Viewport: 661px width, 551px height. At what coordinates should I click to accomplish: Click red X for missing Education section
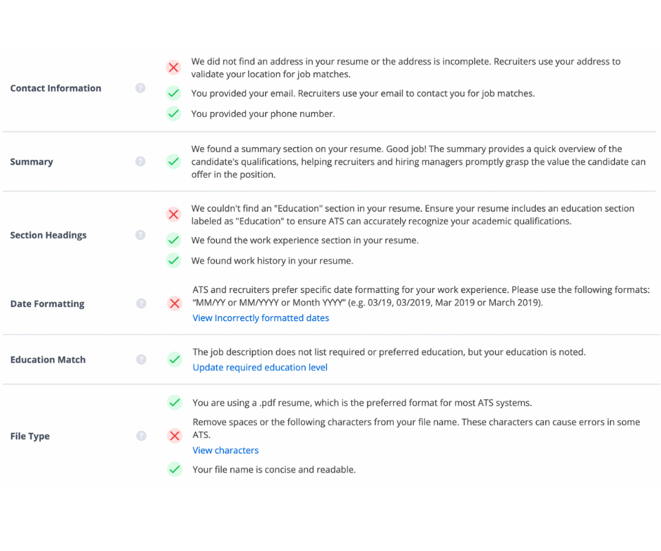click(x=174, y=215)
